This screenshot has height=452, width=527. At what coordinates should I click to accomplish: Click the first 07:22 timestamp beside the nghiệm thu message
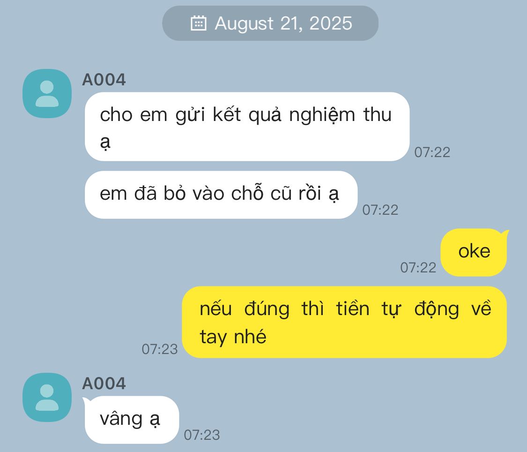[432, 152]
